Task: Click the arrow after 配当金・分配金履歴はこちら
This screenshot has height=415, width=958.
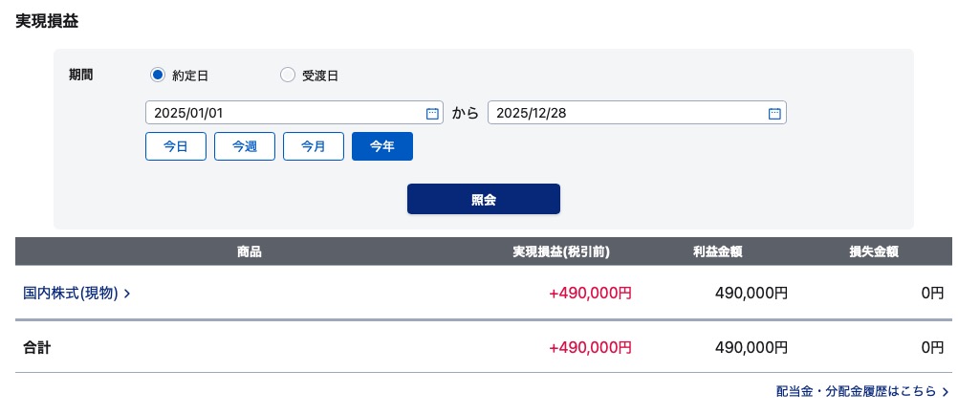Action: (945, 392)
